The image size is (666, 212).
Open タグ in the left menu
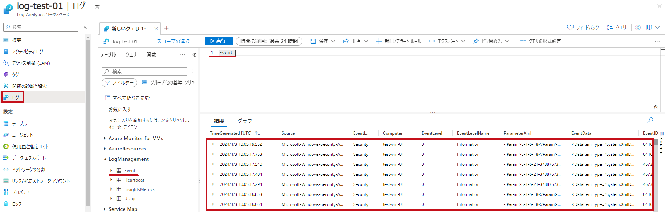pos(16,74)
